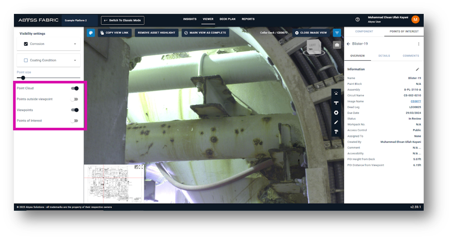Edit Information with the pencil icon
The image size is (452, 239).
pos(418,69)
